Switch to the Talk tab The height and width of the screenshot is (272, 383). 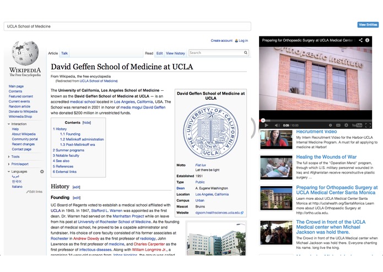tap(64, 53)
